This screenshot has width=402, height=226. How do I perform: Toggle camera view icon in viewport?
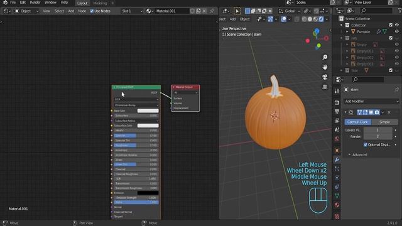325,77
